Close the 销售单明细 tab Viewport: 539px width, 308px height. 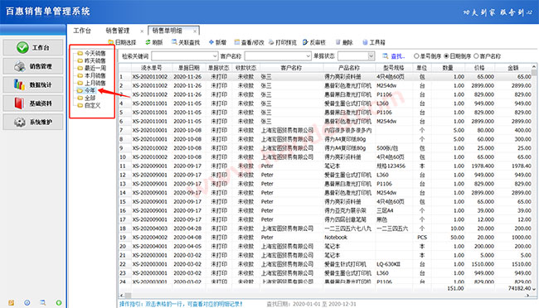195,31
